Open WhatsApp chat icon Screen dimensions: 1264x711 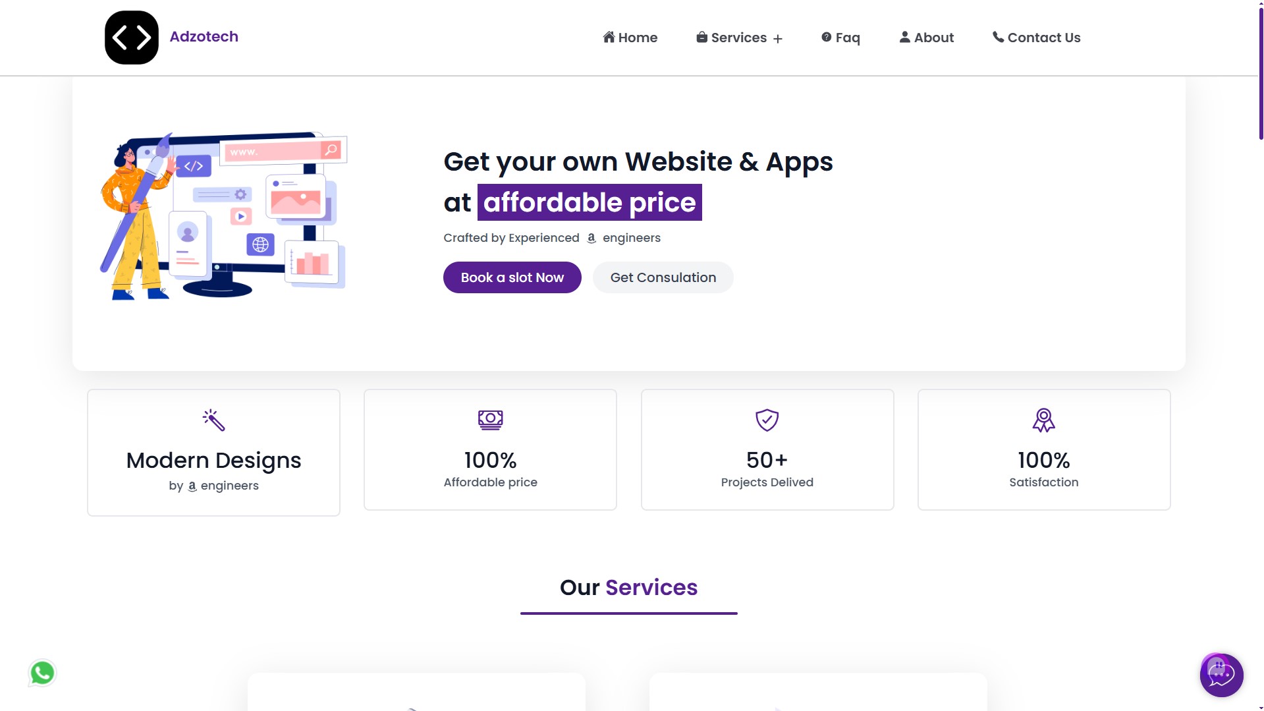pos(43,673)
